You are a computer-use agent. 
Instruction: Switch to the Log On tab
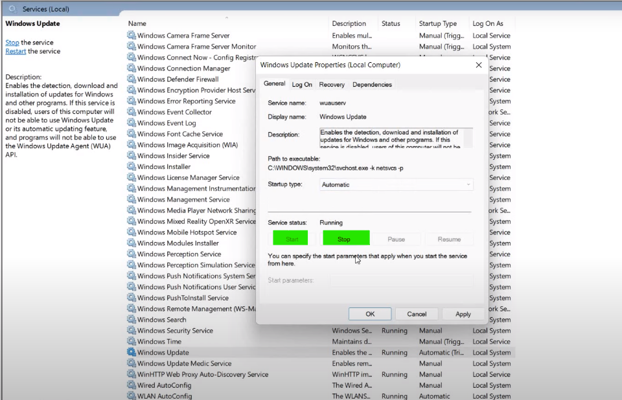[302, 84]
